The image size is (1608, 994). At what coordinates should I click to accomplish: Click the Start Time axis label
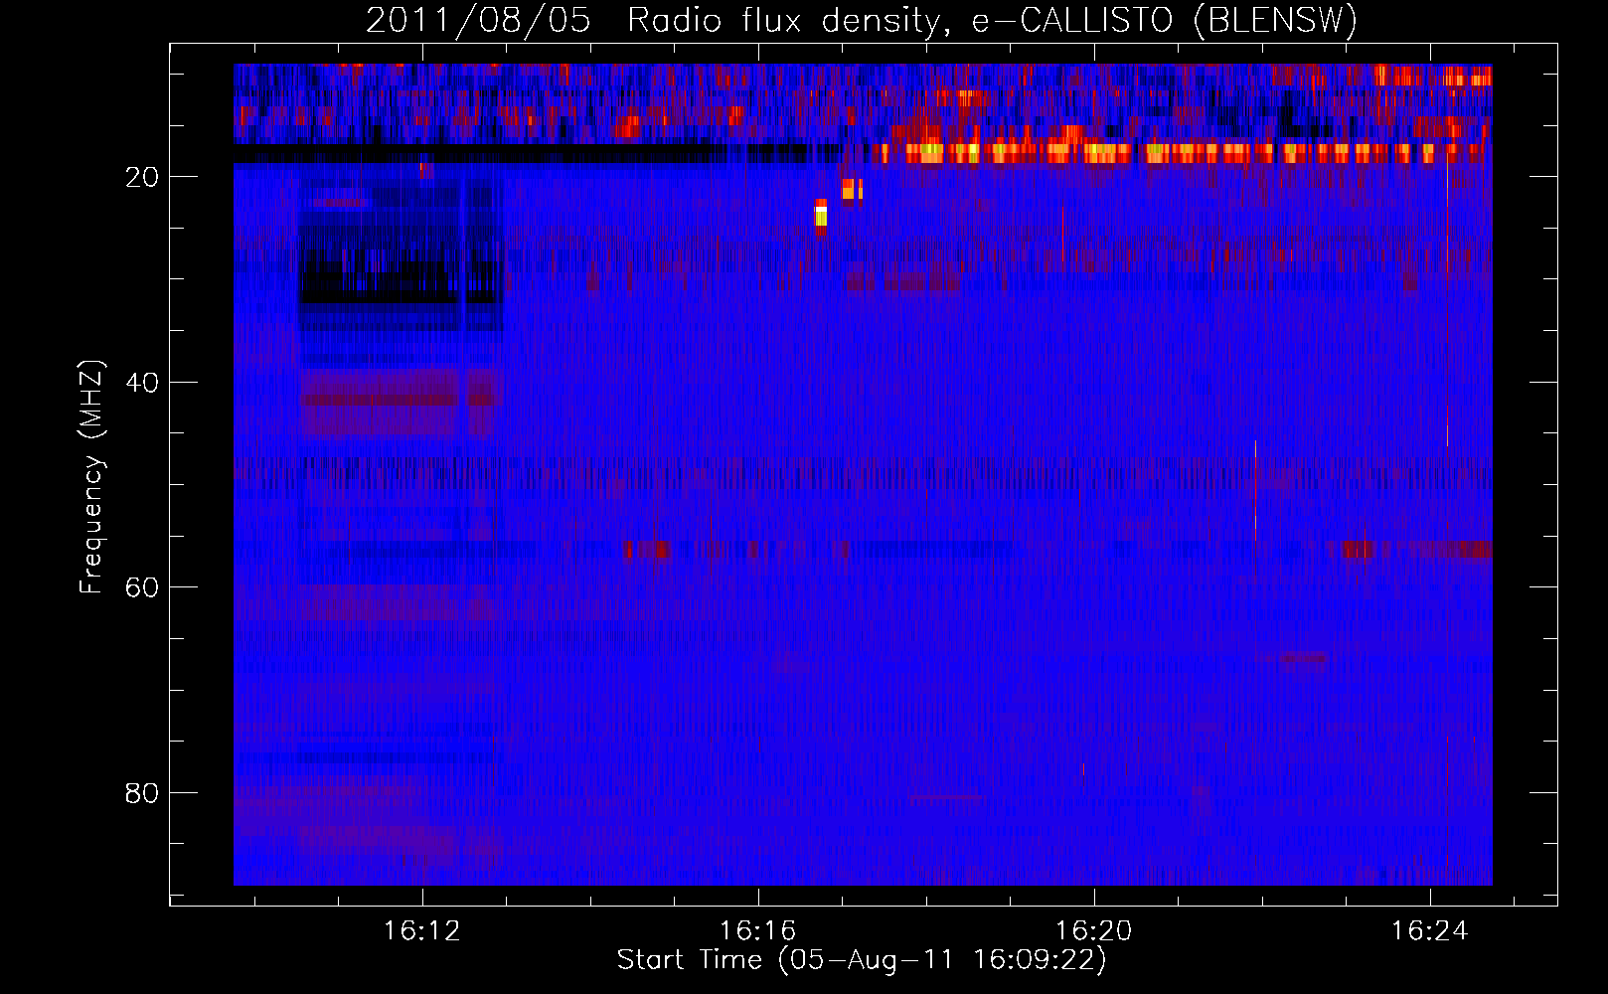861,960
